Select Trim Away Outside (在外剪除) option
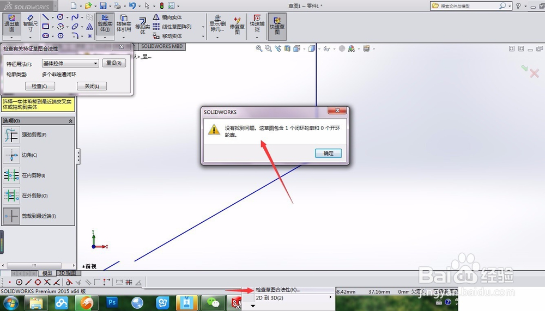Image resolution: width=545 pixels, height=311 pixels. point(26,196)
